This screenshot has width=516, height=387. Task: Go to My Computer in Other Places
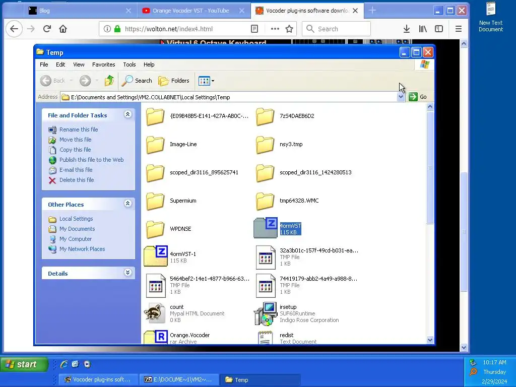pos(76,239)
